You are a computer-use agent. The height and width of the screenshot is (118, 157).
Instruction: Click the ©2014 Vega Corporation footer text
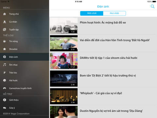click(x=16, y=114)
